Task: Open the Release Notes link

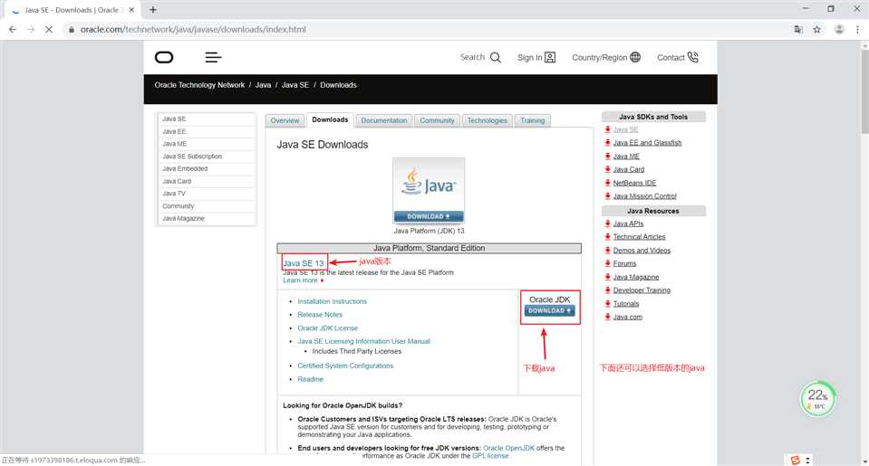Action: 320,315
